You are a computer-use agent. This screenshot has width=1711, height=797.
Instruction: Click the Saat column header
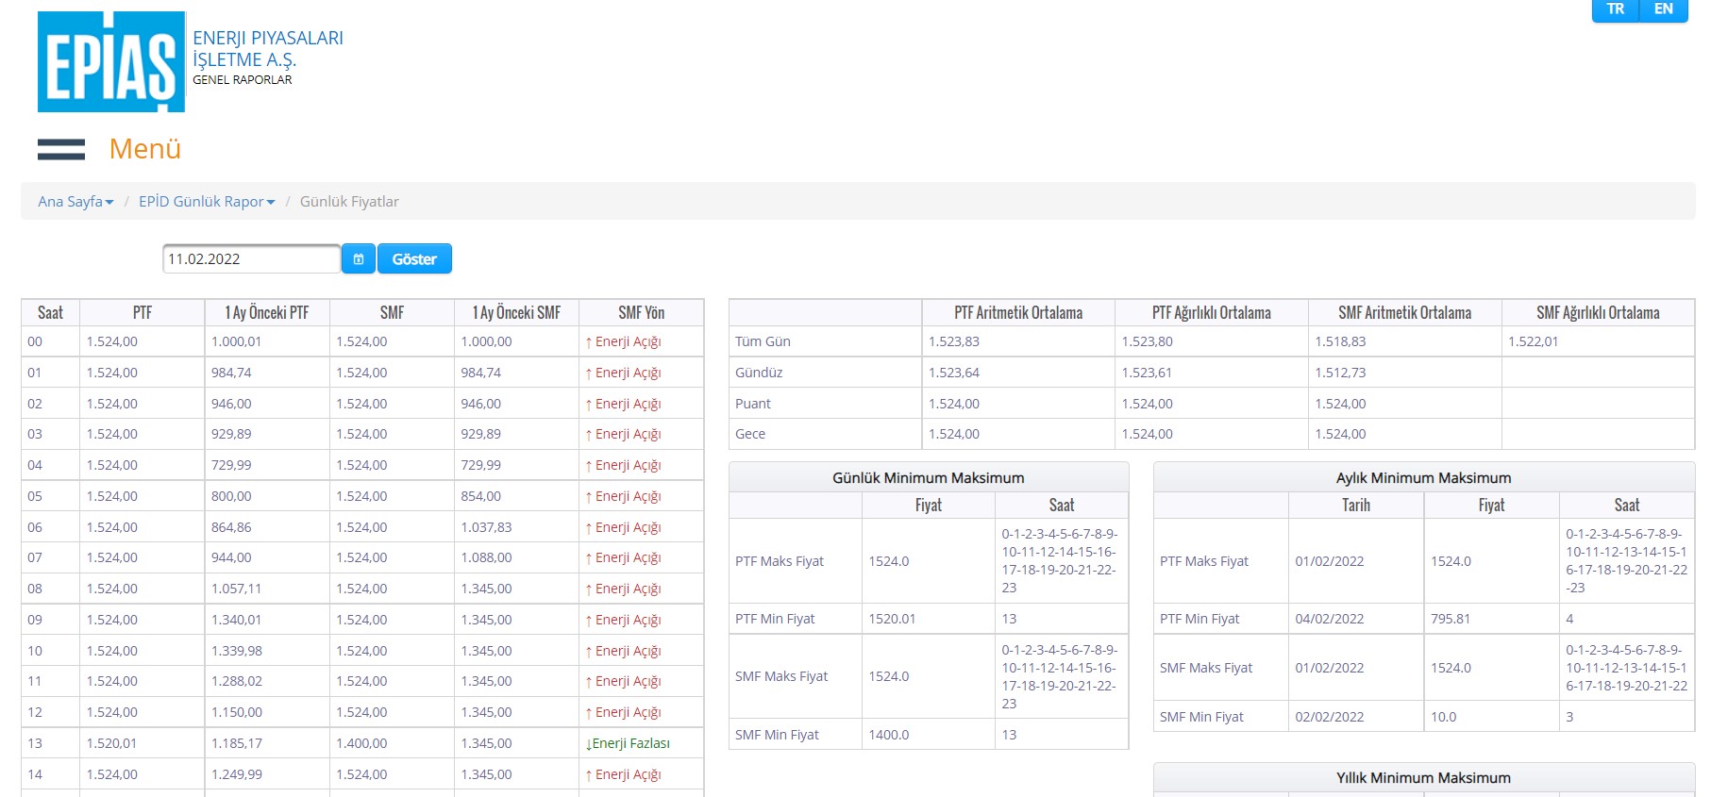(x=50, y=313)
